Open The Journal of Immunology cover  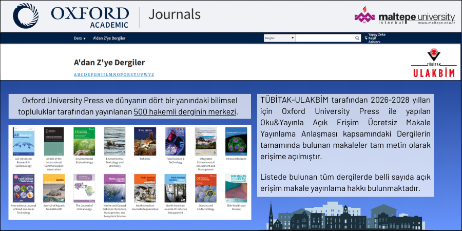[84, 188]
